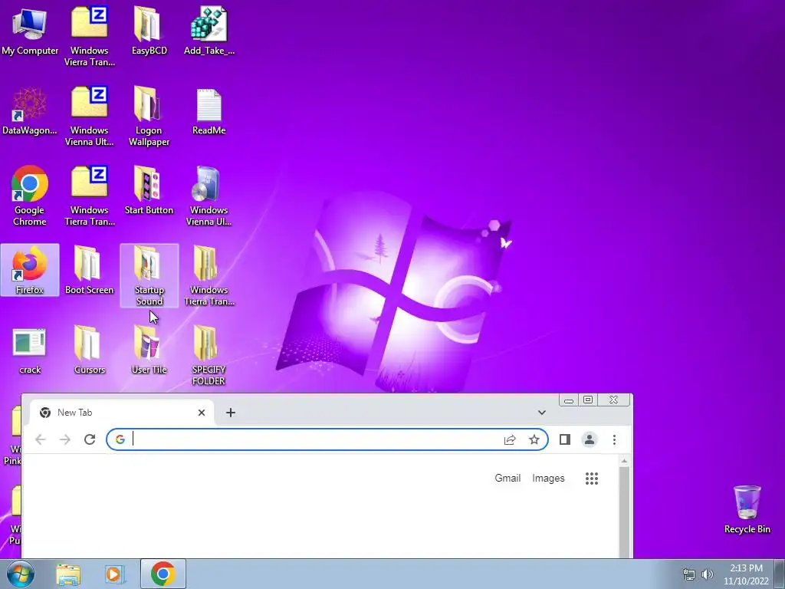Click the Show desktop button

[780, 574]
